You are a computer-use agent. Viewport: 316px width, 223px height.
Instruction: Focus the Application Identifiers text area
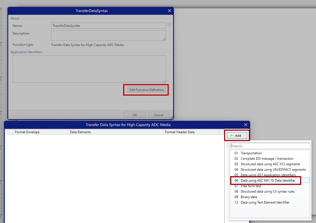[x=89, y=69]
